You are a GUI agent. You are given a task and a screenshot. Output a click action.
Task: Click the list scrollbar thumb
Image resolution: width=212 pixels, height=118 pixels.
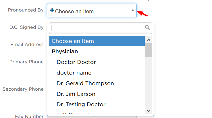point(149,50)
